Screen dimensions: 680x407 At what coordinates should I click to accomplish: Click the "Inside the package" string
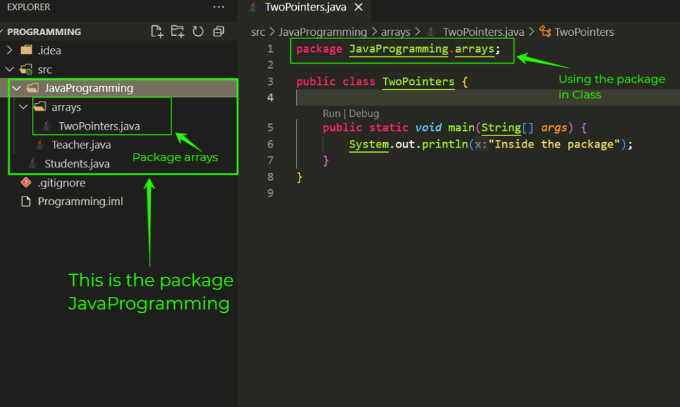point(554,144)
